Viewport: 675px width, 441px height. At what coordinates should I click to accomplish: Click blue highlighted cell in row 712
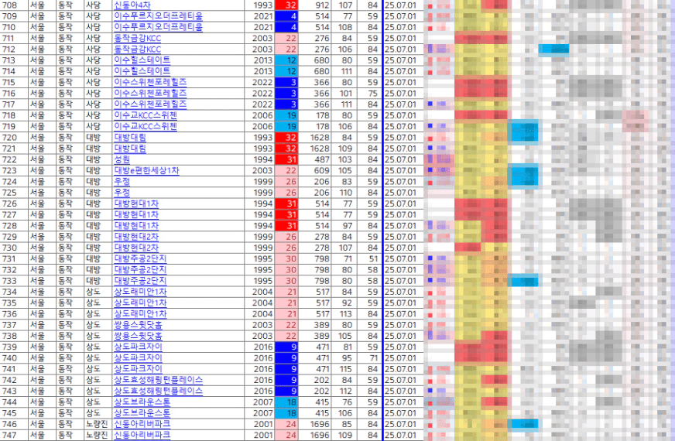[x=553, y=49]
